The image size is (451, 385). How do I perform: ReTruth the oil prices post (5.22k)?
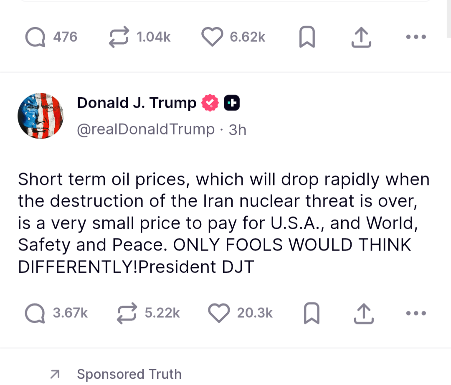pos(127,313)
